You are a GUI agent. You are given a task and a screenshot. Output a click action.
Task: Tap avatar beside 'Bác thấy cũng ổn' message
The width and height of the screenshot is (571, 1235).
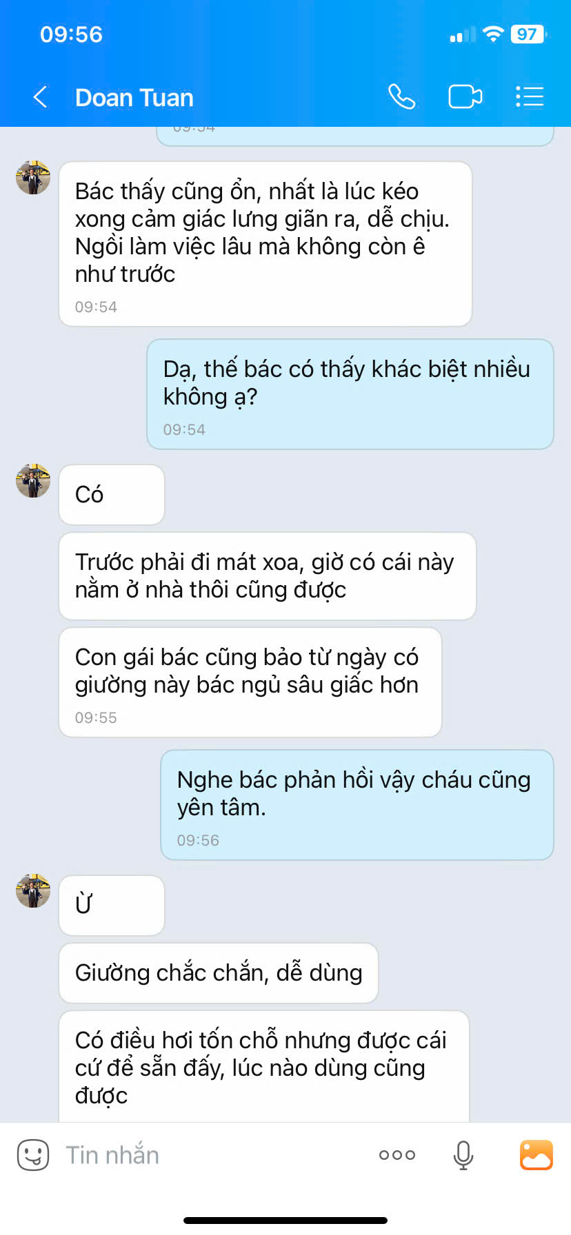pos(33,178)
